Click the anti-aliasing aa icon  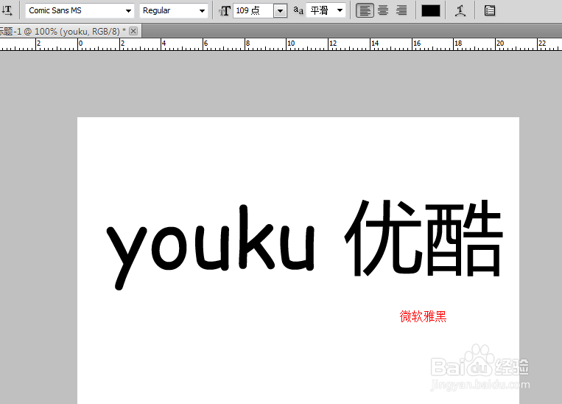pos(298,10)
